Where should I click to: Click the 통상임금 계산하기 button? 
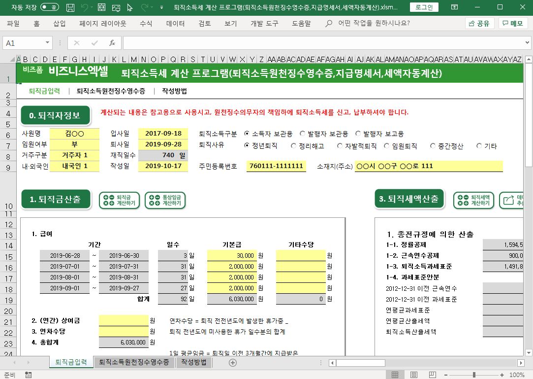[165, 200]
